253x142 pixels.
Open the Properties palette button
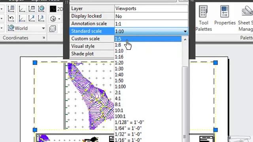click(225, 15)
